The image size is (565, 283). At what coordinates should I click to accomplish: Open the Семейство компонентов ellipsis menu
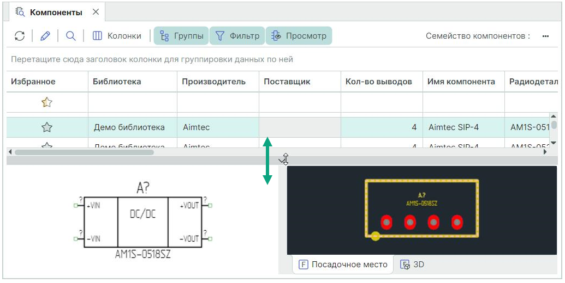point(545,36)
